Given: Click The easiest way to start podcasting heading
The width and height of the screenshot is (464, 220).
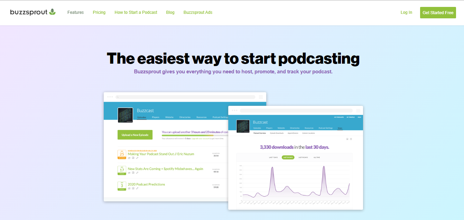Looking at the screenshot, I should pyautogui.click(x=233, y=58).
